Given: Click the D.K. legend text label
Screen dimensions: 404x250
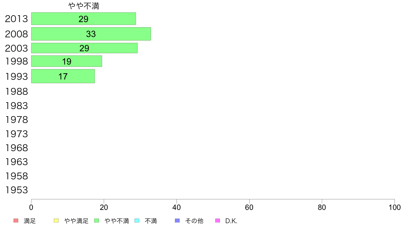Looking at the screenshot, I should (x=231, y=221).
